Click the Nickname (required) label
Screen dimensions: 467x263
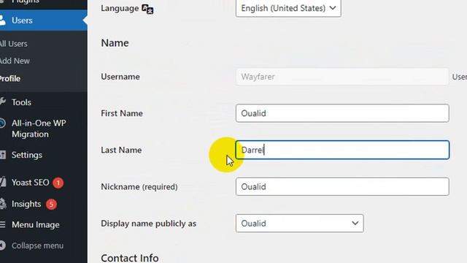pos(139,187)
